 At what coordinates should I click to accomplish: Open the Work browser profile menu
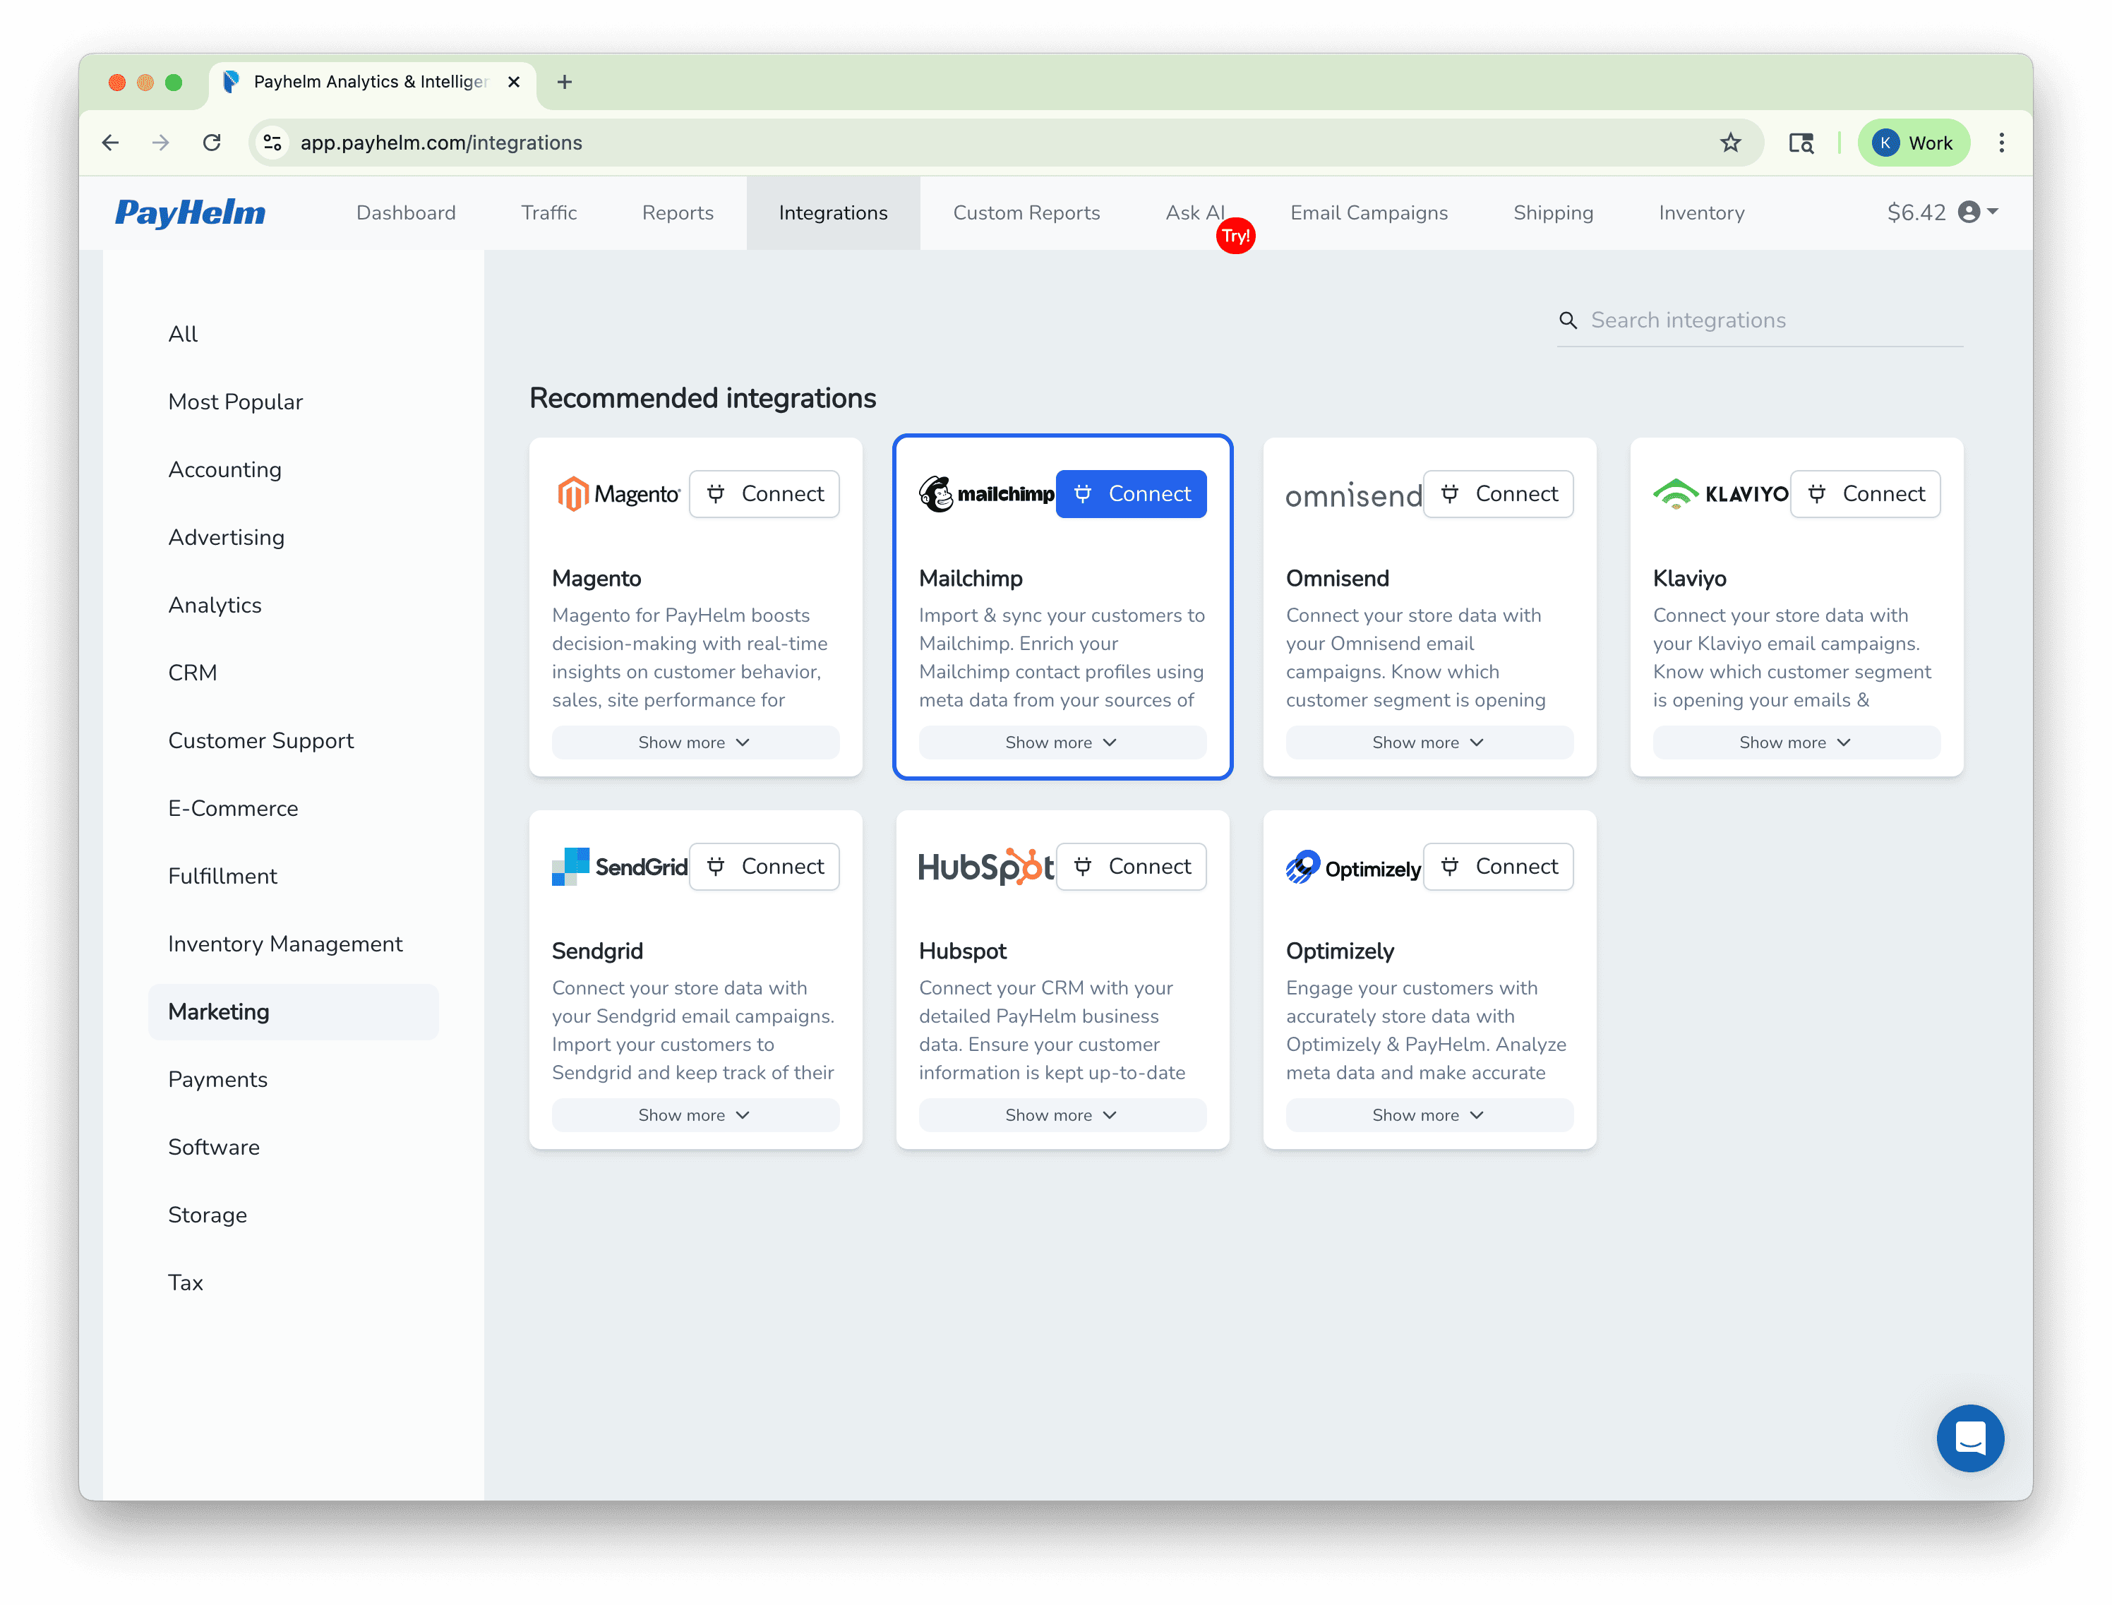click(1914, 143)
